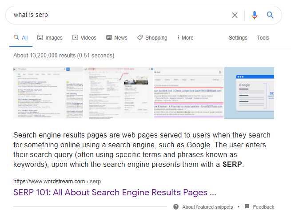
Task: Open the News tab
Action: coord(116,38)
